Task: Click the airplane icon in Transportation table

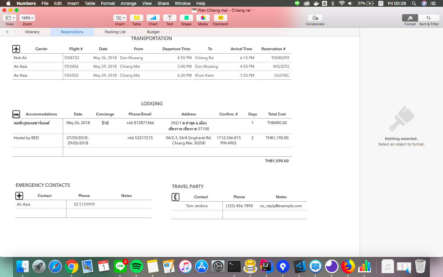Action: click(16, 49)
